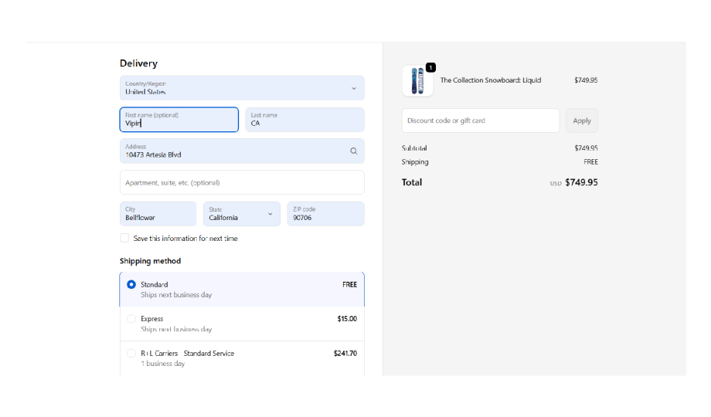The image size is (711, 417).
Task: Click the State dropdown chevron arrow
Action: 270,214
